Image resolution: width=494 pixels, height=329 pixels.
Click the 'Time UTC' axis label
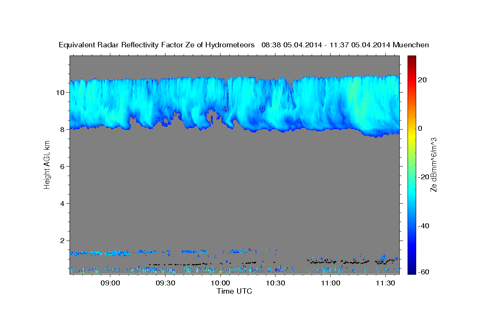click(234, 291)
